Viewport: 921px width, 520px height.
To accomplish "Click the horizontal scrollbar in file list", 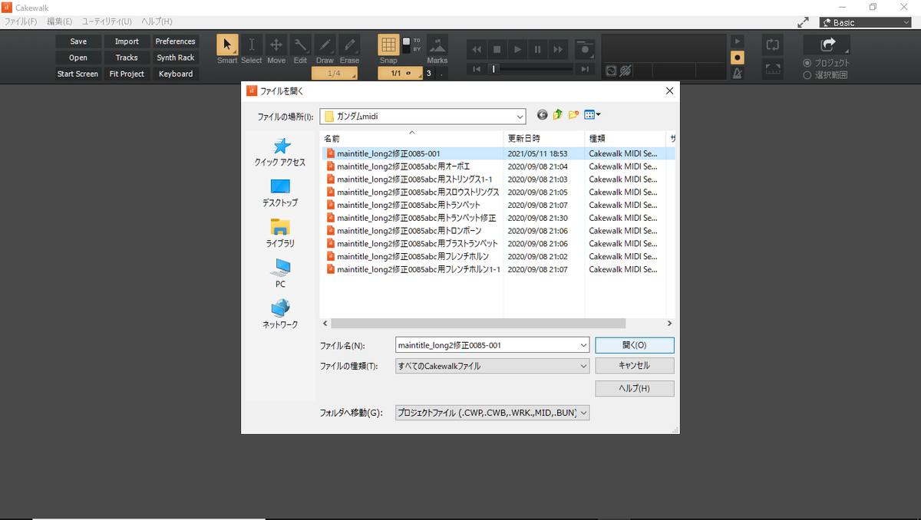I will click(478, 324).
